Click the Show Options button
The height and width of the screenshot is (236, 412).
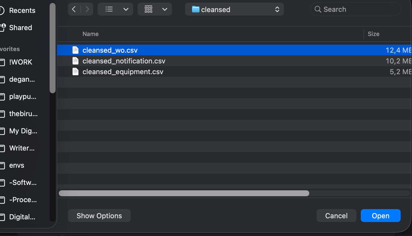point(99,216)
